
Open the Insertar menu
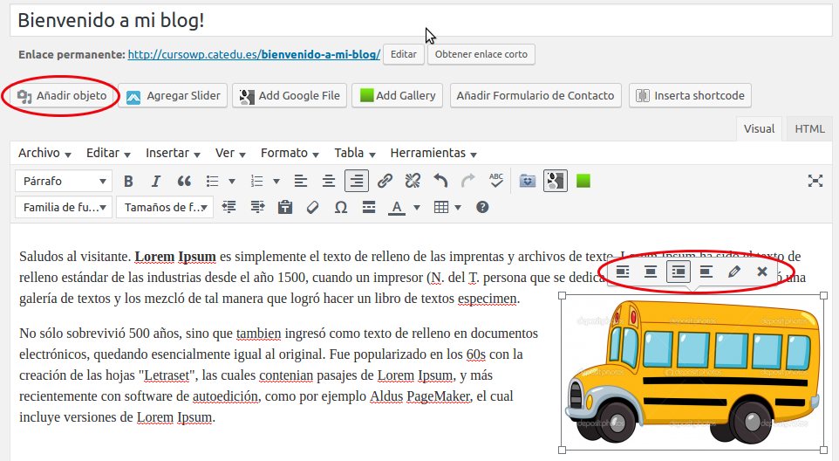(x=173, y=153)
